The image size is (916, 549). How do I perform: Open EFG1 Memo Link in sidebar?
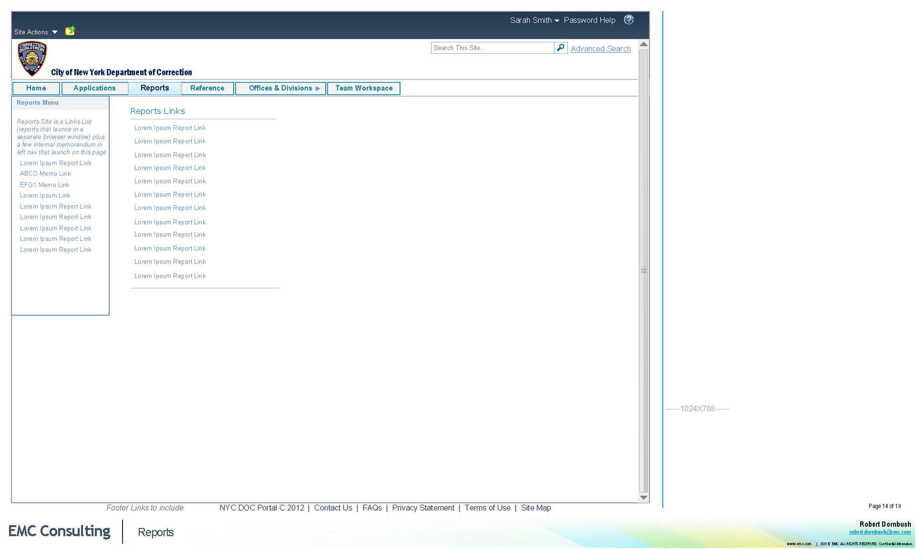click(44, 185)
